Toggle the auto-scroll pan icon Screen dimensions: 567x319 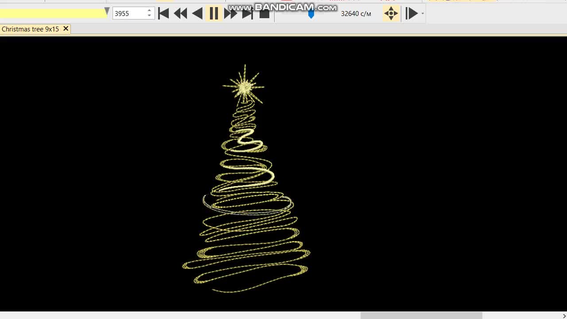coord(391,13)
